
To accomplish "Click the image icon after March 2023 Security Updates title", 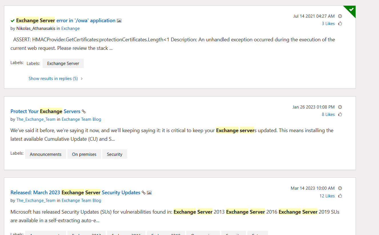I will pyautogui.click(x=149, y=193).
